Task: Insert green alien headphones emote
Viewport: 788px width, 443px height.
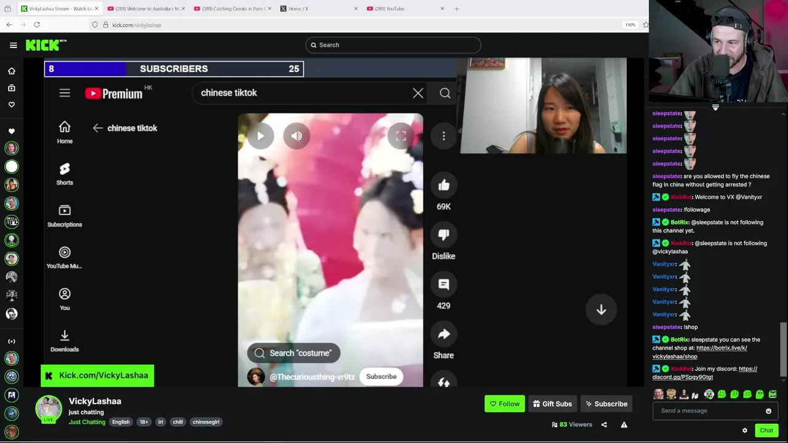Action: pos(709,394)
